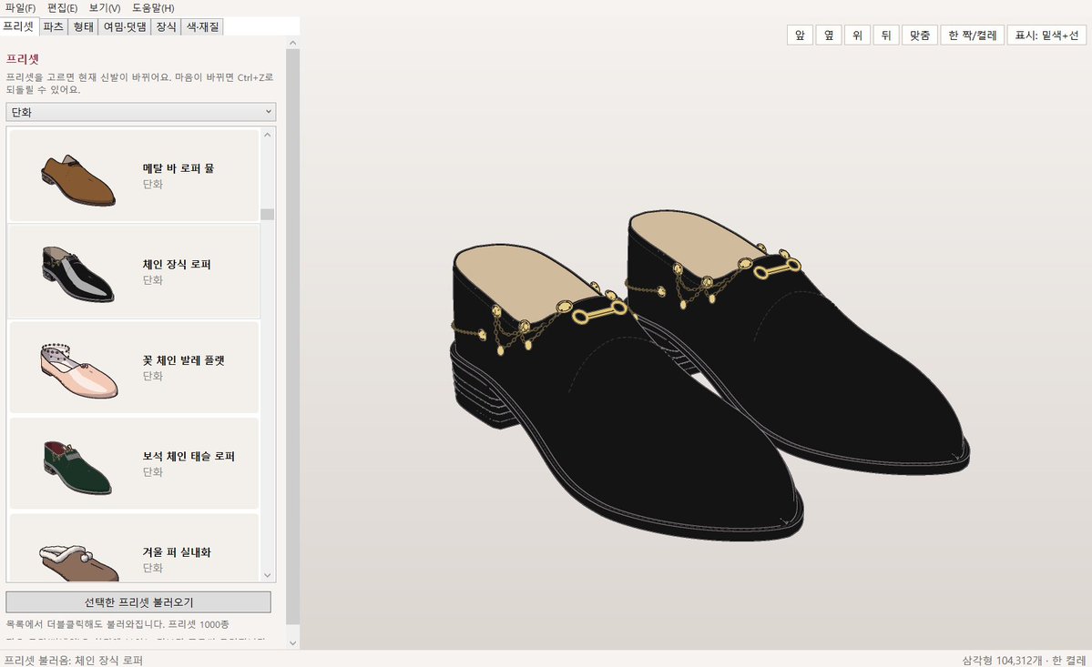Click the 삼각형 104,312개 status text

coord(1002,660)
